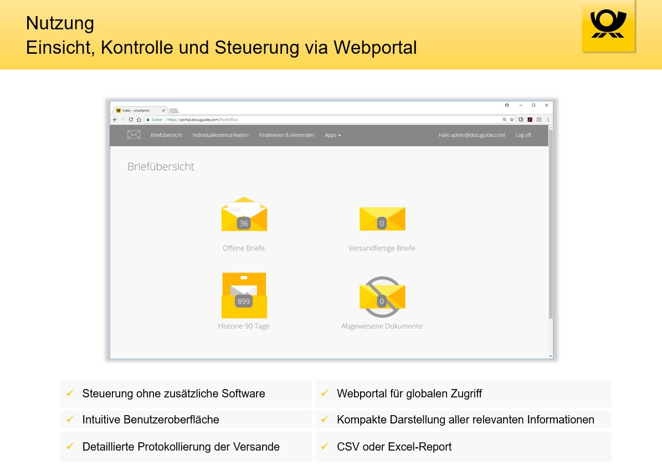Click the Hallo admin@docuguide.com link
Screen dimensions: 662x470
click(471, 135)
